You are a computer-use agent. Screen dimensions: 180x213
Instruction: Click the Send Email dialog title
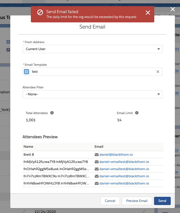coord(92,27)
